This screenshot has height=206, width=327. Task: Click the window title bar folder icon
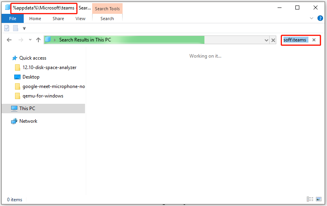pyautogui.click(x=8, y=7)
